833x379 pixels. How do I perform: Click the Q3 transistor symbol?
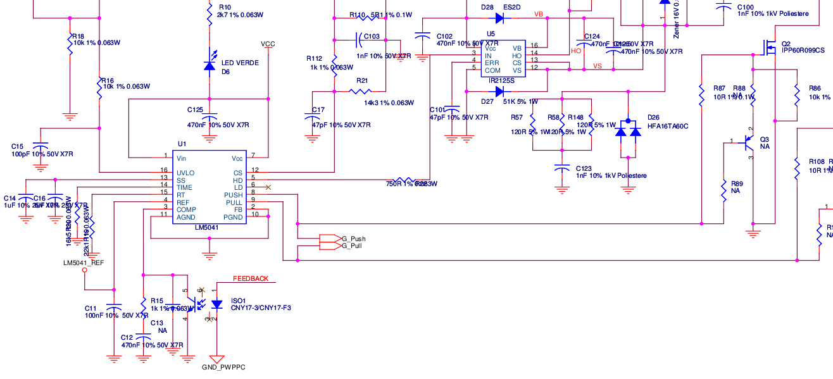click(747, 144)
